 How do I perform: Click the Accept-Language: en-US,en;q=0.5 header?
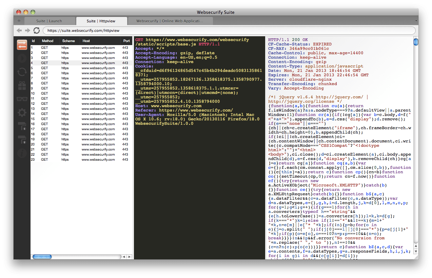pyautogui.click(x=176, y=58)
